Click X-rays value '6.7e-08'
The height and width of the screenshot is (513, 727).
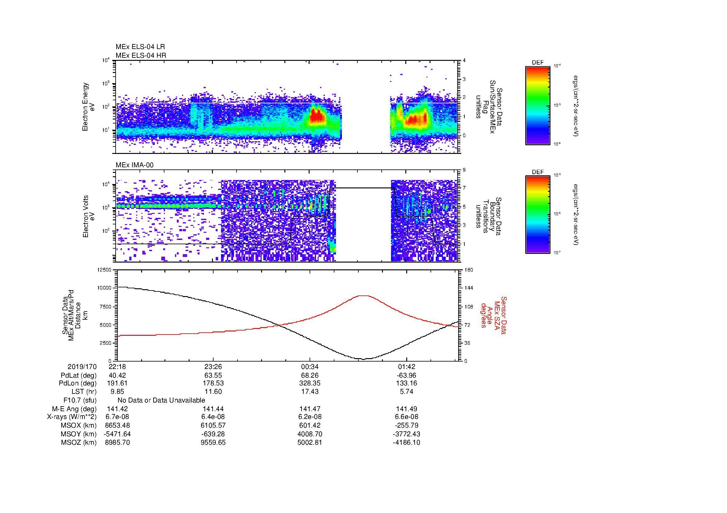[117, 417]
